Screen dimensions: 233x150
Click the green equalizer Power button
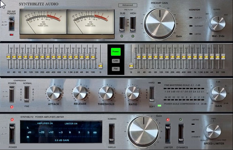click(116, 52)
